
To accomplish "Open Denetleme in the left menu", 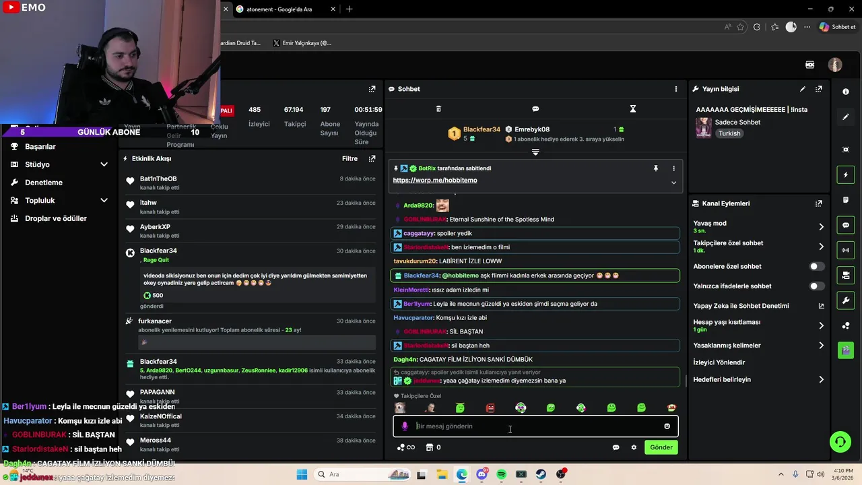I will coord(44,183).
